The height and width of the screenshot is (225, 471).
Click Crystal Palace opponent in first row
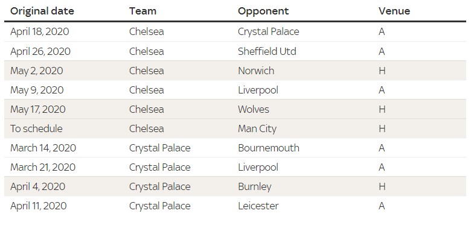(x=269, y=32)
